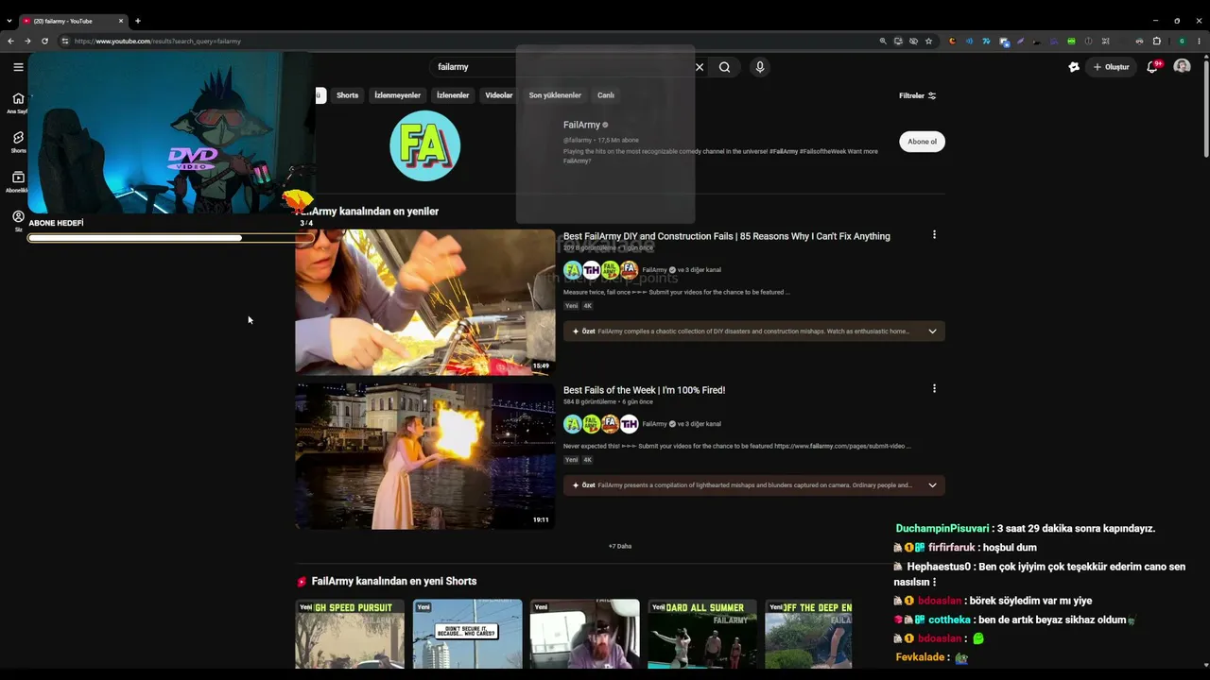Image resolution: width=1210 pixels, height=680 pixels.
Task: Open the Filtreler filter panel
Action: point(917,95)
